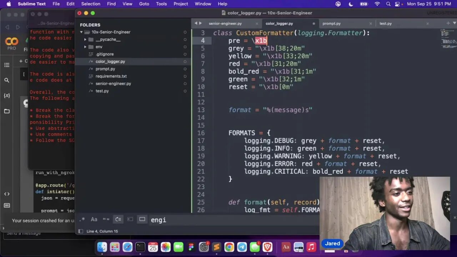Image resolution: width=457 pixels, height=257 pixels.
Task: Collapse the 10x-Senior-Engineer folder
Action: click(x=81, y=32)
